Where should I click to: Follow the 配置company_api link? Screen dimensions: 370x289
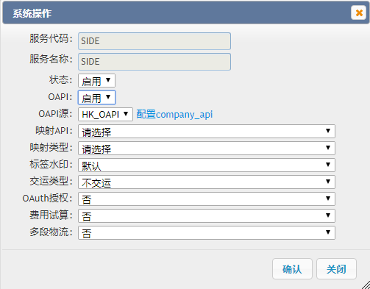click(174, 115)
